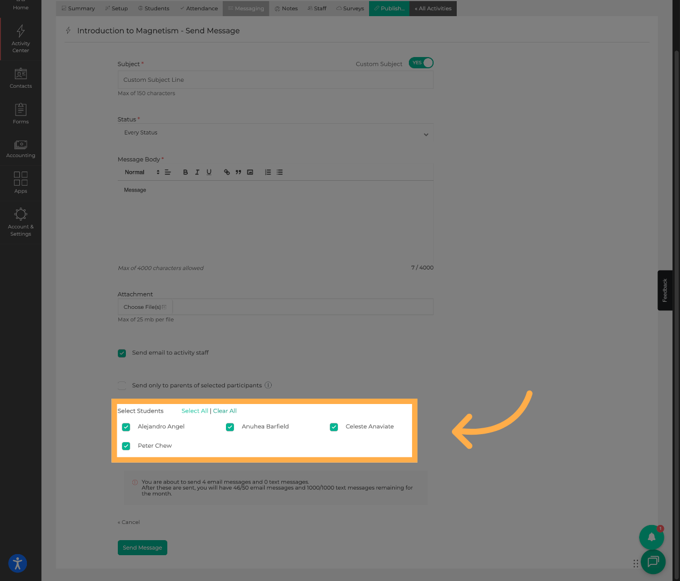Click the Send Message button
680x581 pixels.
[x=142, y=547]
